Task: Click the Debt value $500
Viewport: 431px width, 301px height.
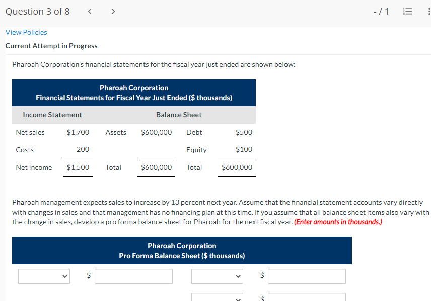Action: [244, 132]
